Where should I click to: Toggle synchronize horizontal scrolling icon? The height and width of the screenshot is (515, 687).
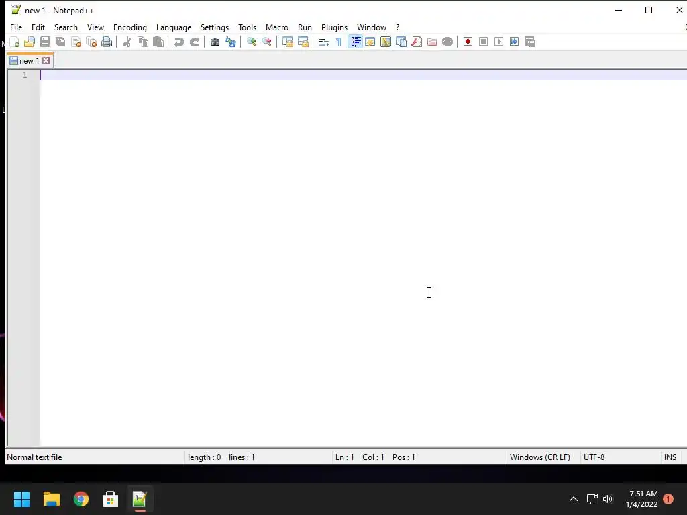[303, 42]
